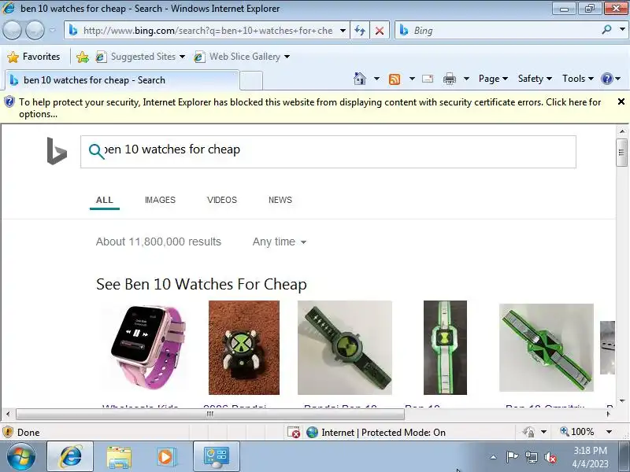The image size is (630, 472).
Task: Open the Any time filter dropdown
Action: tap(280, 242)
